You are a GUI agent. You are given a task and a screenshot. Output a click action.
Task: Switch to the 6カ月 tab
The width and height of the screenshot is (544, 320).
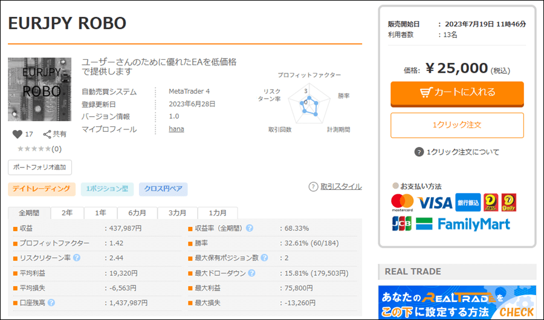click(x=136, y=213)
